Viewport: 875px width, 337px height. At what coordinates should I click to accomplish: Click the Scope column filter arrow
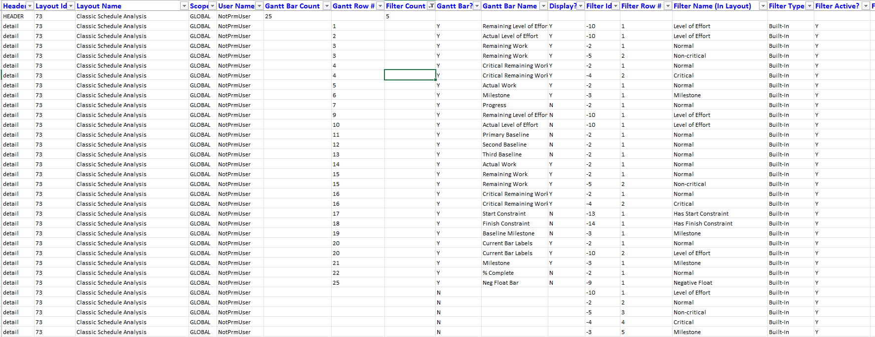click(x=212, y=6)
